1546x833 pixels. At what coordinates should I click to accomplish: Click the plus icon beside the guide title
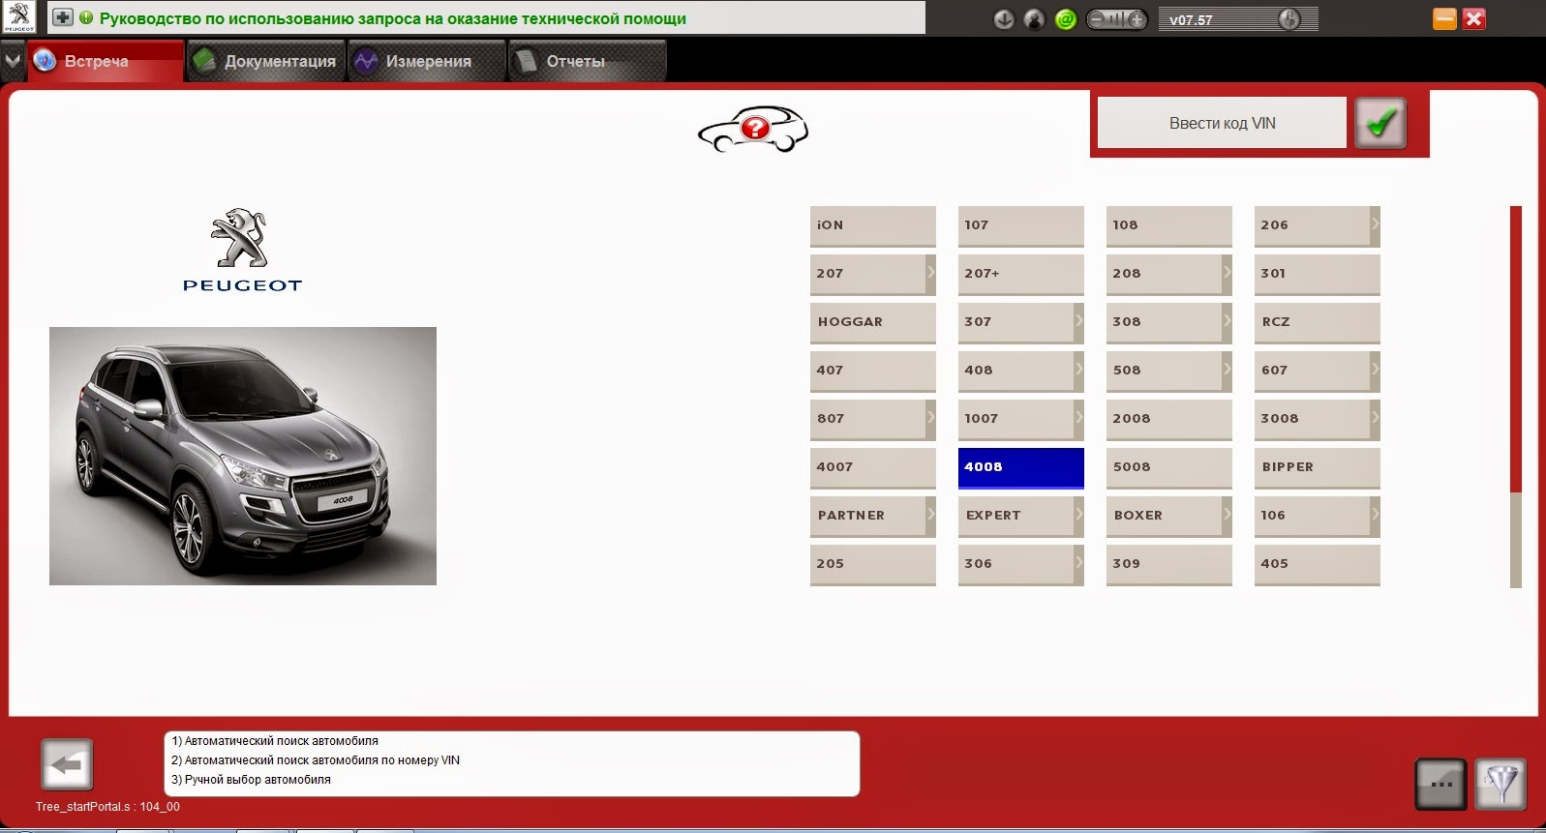[62, 17]
